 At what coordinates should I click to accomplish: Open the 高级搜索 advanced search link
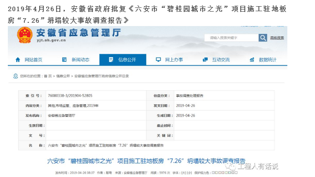point(277,38)
